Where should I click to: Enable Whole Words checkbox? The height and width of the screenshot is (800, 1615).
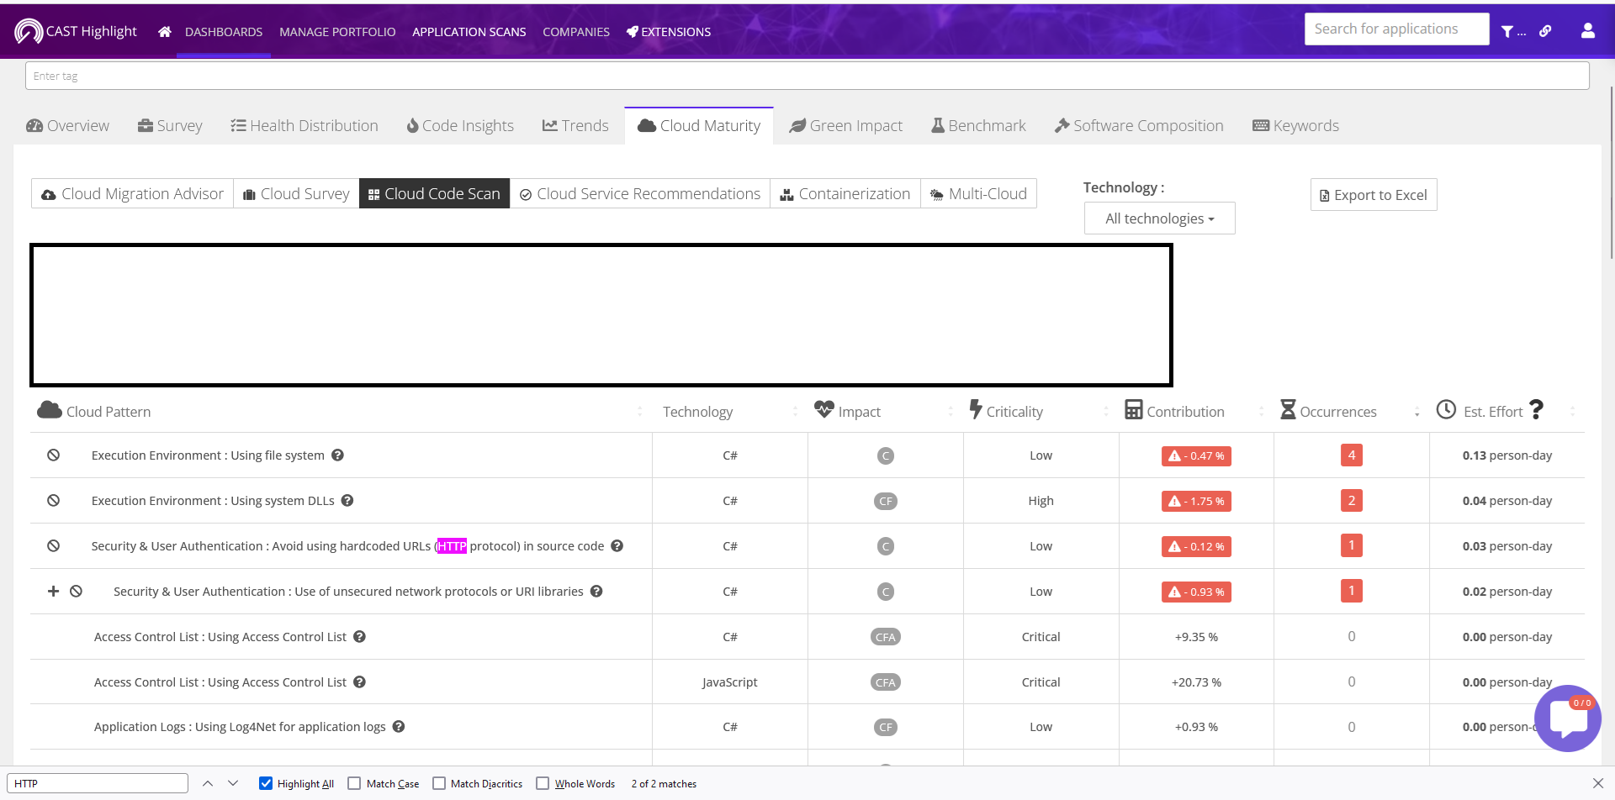543,783
